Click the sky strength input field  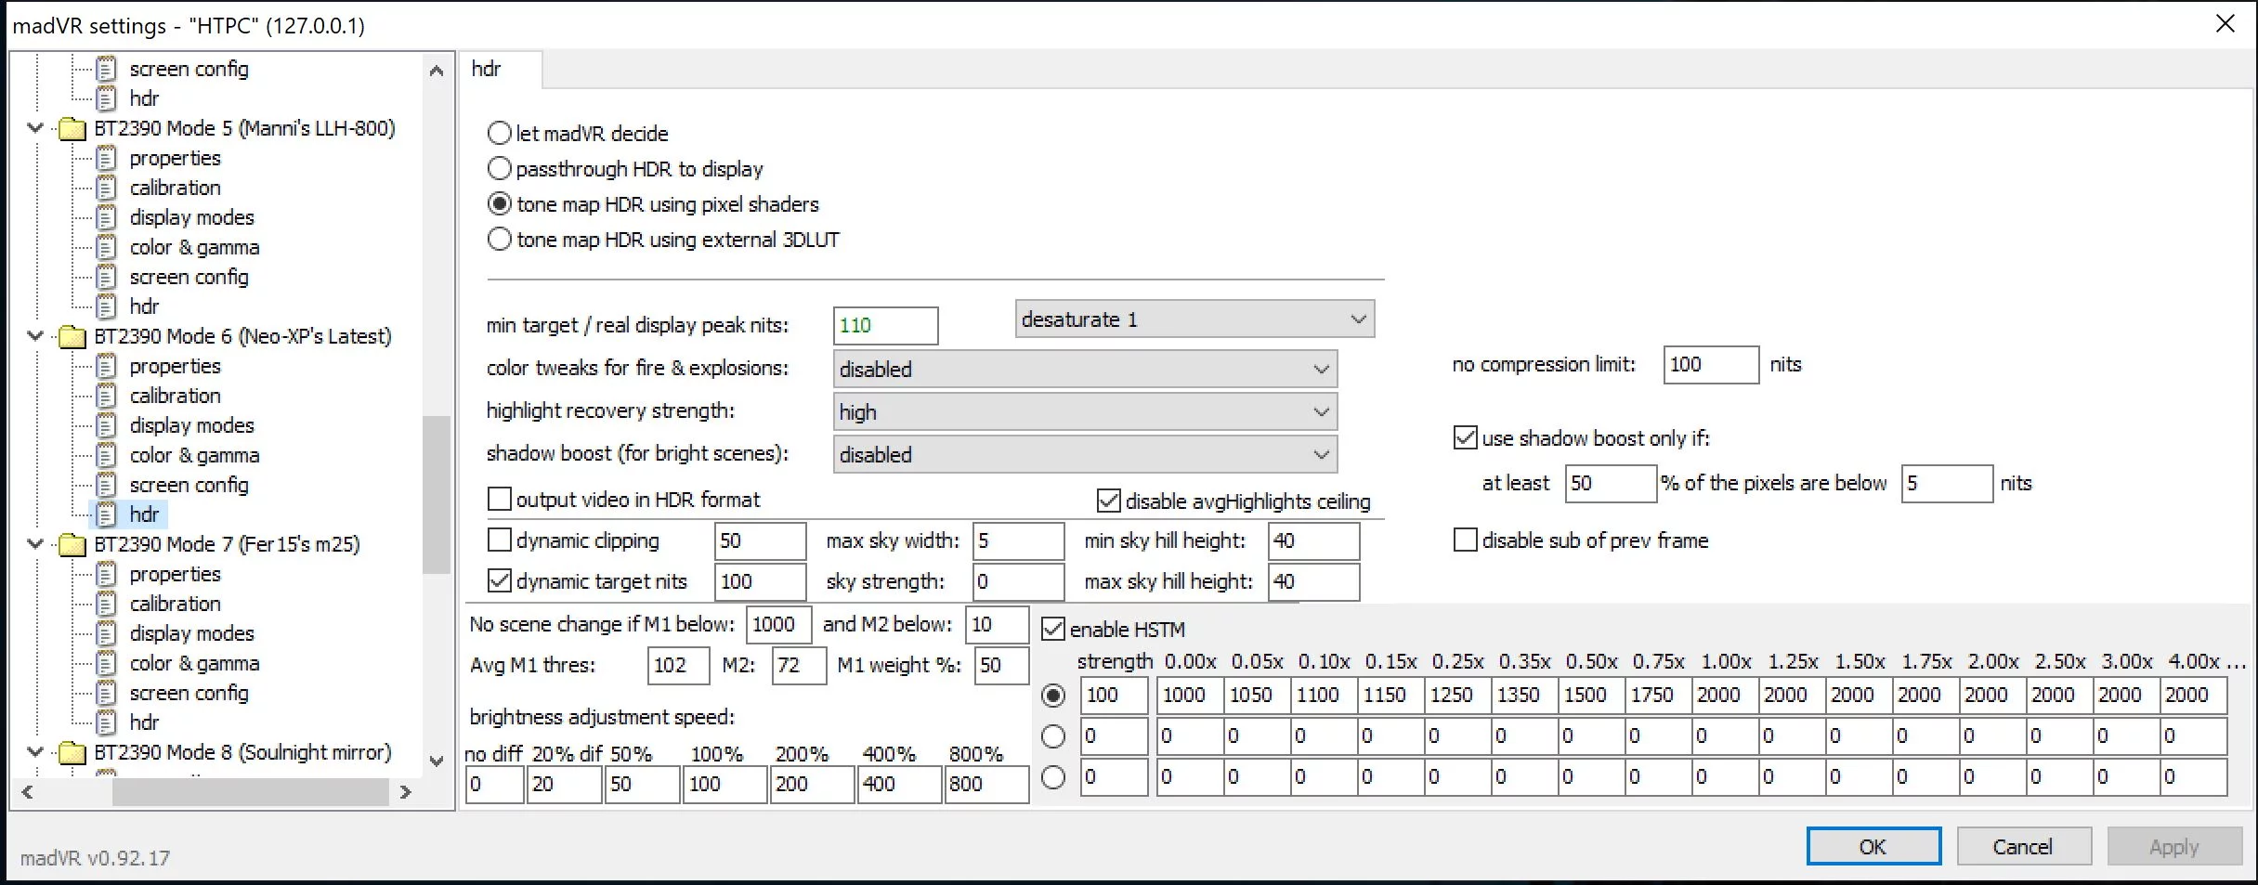click(1018, 581)
